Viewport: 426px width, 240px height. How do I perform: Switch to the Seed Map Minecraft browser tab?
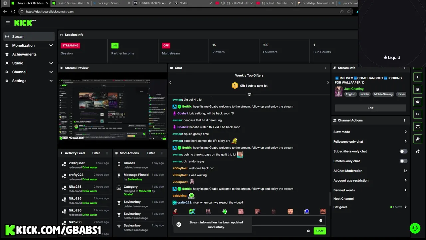(x=315, y=3)
